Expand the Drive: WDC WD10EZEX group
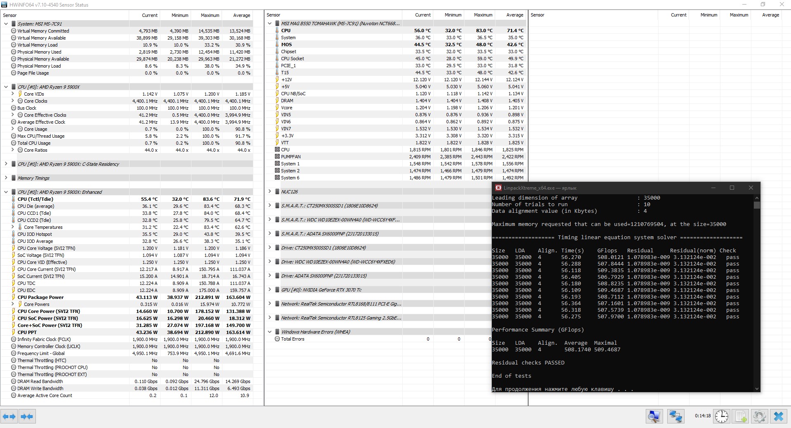 click(x=269, y=262)
